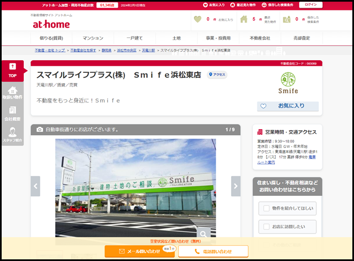
Task: Open the 土地 menu
Action: (176, 38)
